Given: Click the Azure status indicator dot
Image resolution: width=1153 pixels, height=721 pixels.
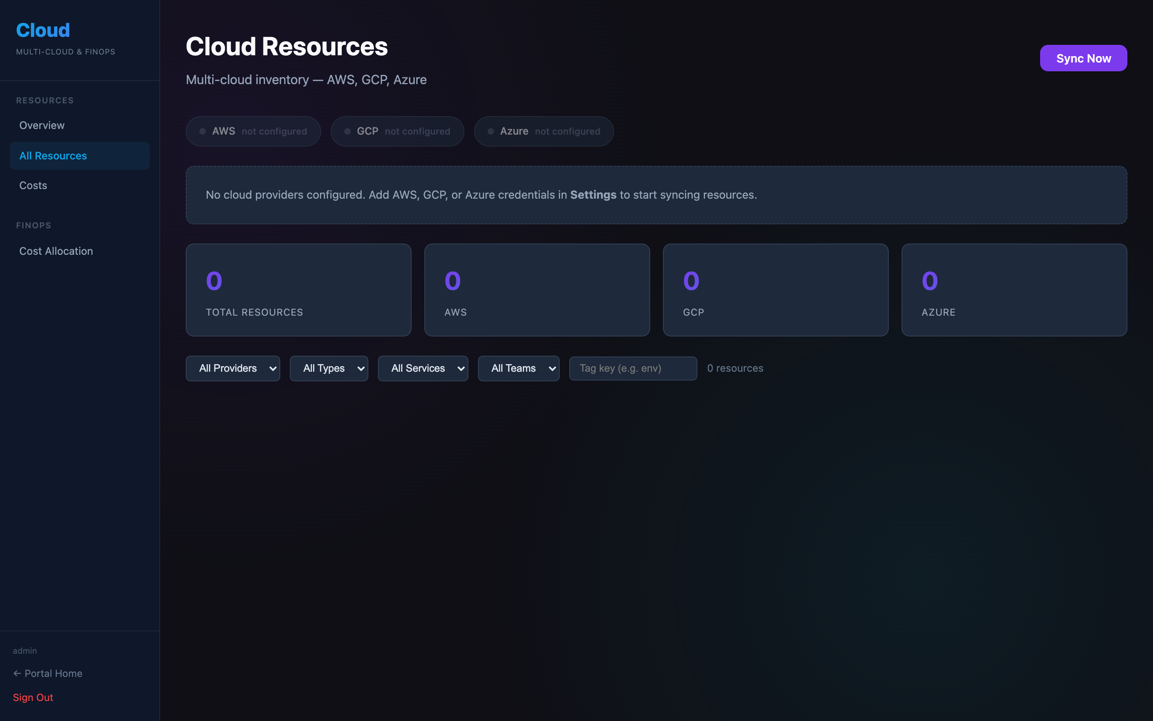Looking at the screenshot, I should tap(491, 131).
